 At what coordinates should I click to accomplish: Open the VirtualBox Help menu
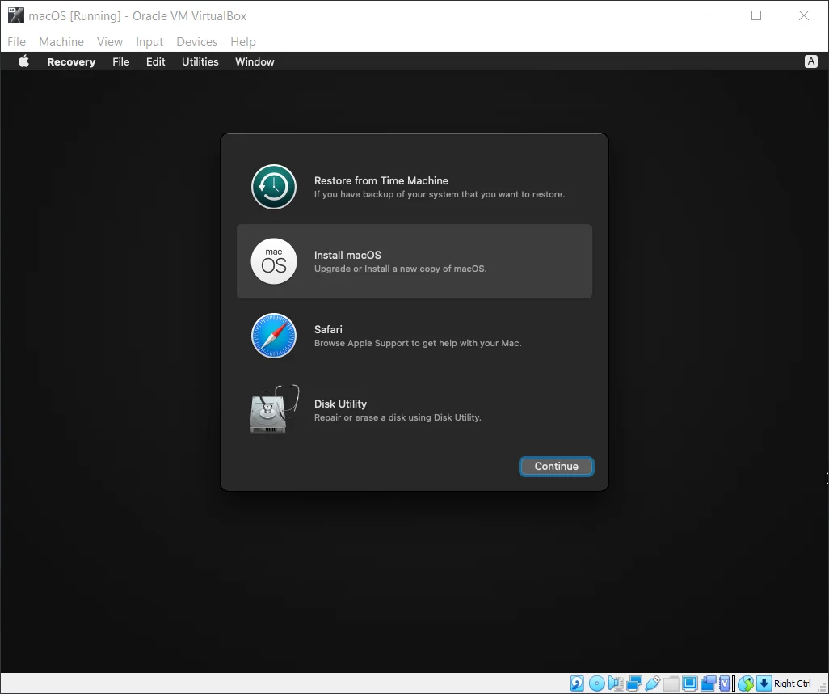pos(243,42)
